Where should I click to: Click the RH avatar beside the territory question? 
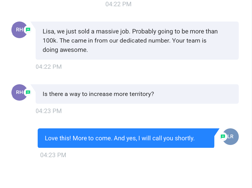[18, 92]
